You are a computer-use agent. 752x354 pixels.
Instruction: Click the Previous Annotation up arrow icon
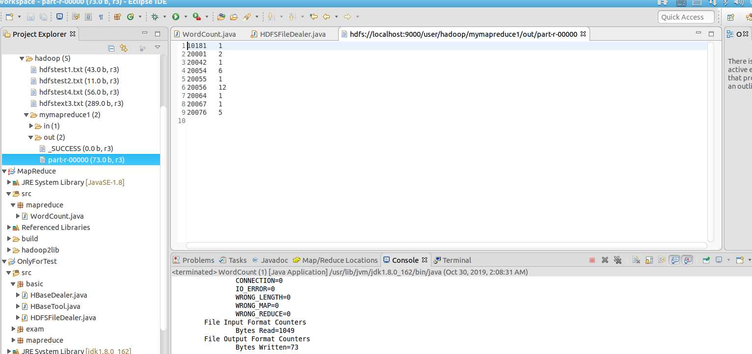click(292, 17)
